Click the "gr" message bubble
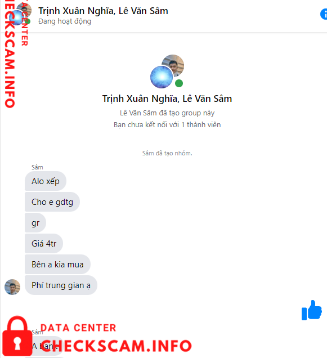Screen dimensions: 327x358 35,222
